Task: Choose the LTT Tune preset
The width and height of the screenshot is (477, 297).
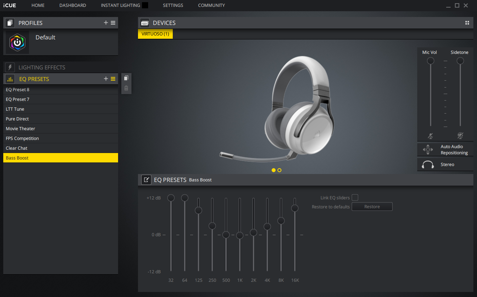Action: click(x=60, y=109)
